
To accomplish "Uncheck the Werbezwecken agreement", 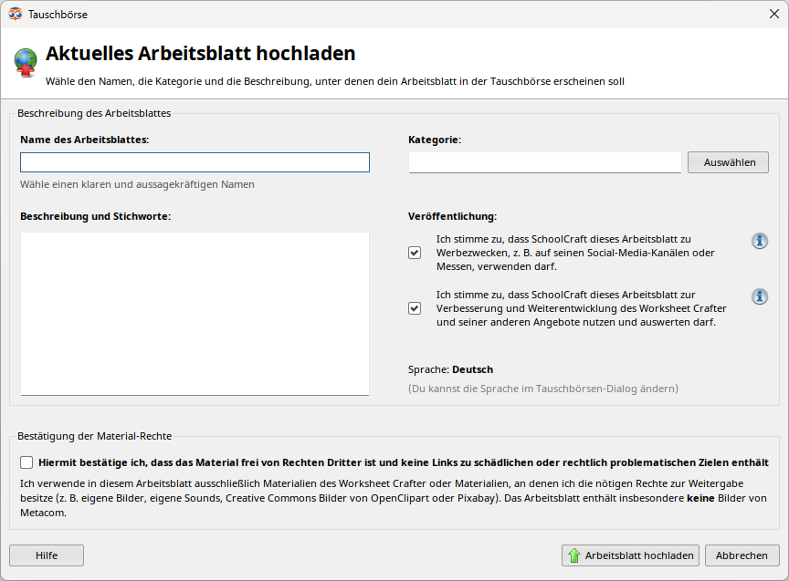I will click(414, 253).
